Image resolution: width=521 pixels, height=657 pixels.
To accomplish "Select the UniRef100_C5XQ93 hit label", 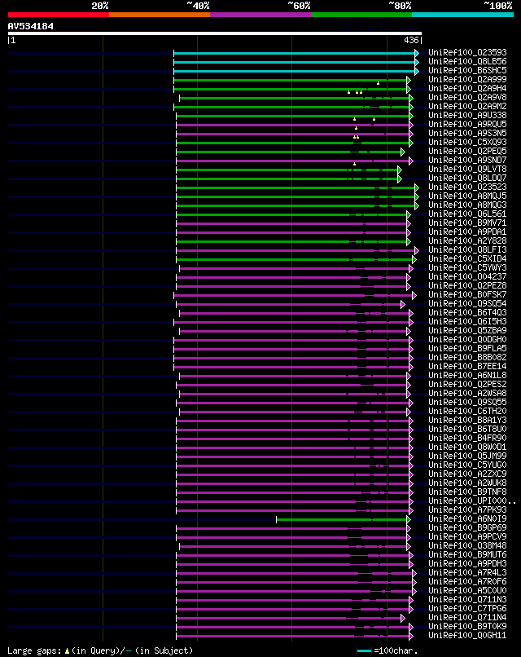I will pyautogui.click(x=467, y=143).
